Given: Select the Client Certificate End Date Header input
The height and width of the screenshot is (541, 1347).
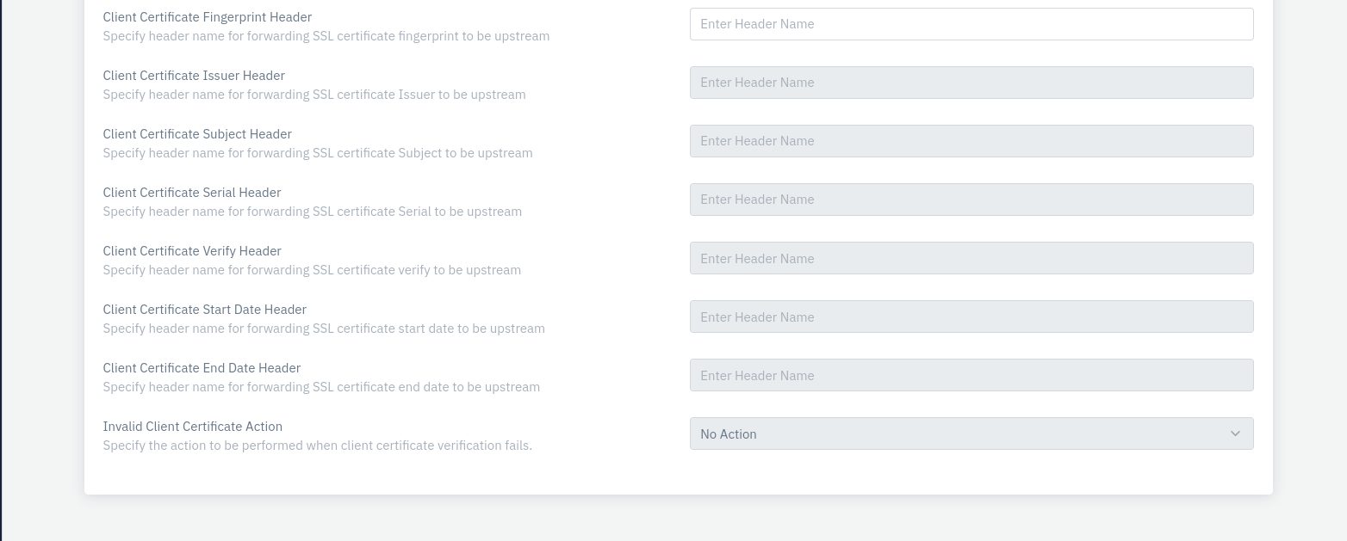Looking at the screenshot, I should pos(971,375).
